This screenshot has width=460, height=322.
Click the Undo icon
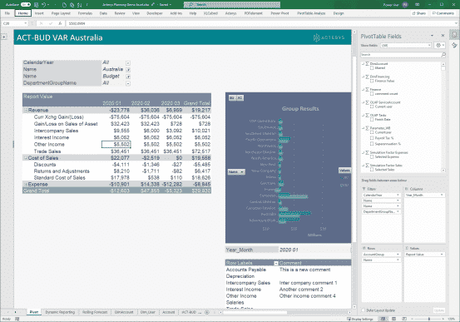pyautogui.click(x=43, y=5)
